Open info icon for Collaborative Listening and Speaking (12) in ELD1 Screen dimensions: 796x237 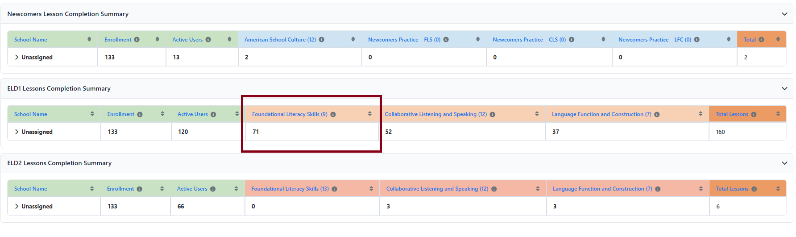point(493,115)
